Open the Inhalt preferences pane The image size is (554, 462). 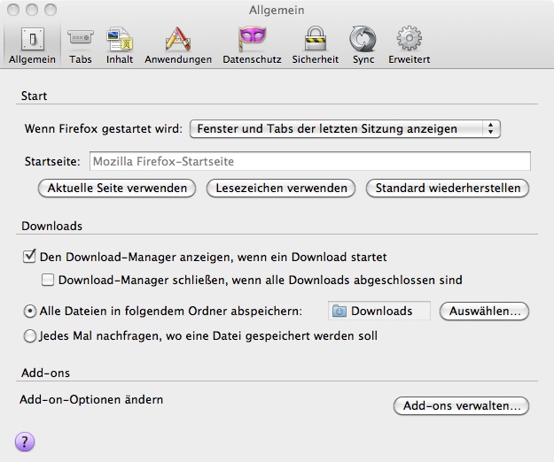point(120,45)
